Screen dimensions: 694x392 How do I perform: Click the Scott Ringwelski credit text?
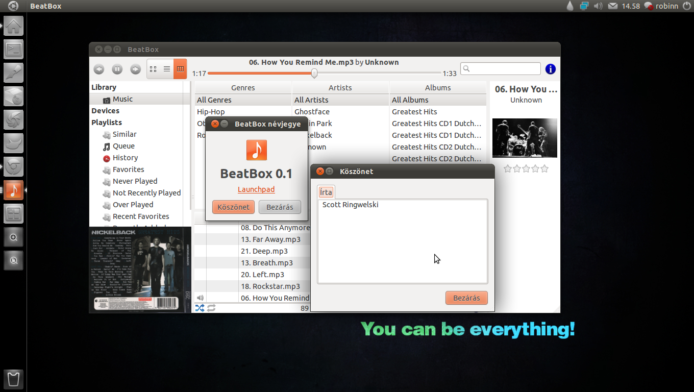(x=351, y=205)
